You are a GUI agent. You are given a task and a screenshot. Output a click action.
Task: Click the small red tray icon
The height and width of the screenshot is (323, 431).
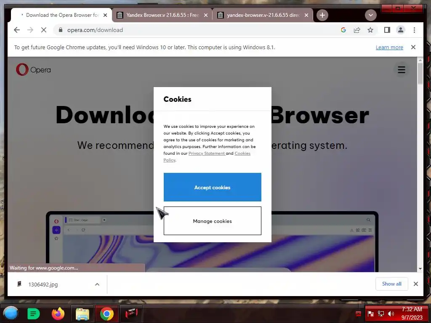tap(358, 314)
